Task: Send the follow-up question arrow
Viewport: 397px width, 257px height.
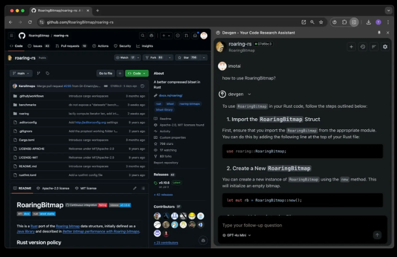Action: pyautogui.click(x=377, y=235)
